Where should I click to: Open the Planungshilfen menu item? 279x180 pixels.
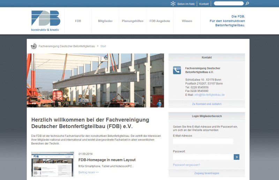coord(133,21)
